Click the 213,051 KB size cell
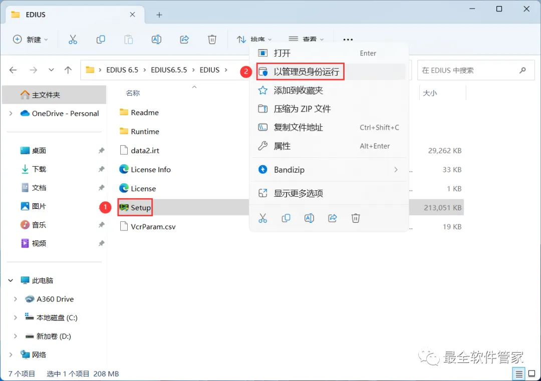The image size is (541, 381). coord(442,208)
